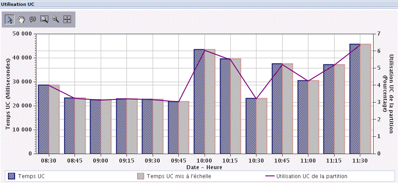Click the gray scaled bar at 11:30
This screenshot has width=398, height=183.
[x=365, y=99]
